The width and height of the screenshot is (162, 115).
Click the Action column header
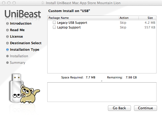click(124, 18)
